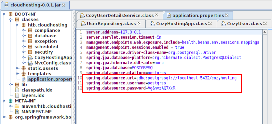
Task: Close the UserRepository.class tab
Action: 139,23
